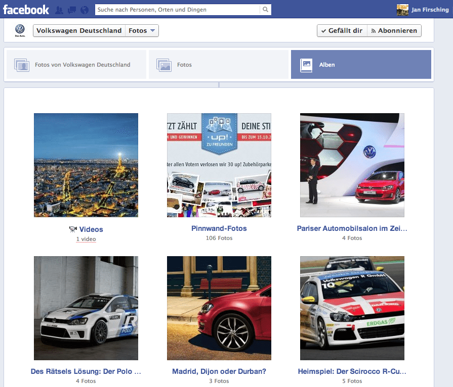Click the Facebook logo
Viewport: 453px width, 387px height.
(26, 10)
